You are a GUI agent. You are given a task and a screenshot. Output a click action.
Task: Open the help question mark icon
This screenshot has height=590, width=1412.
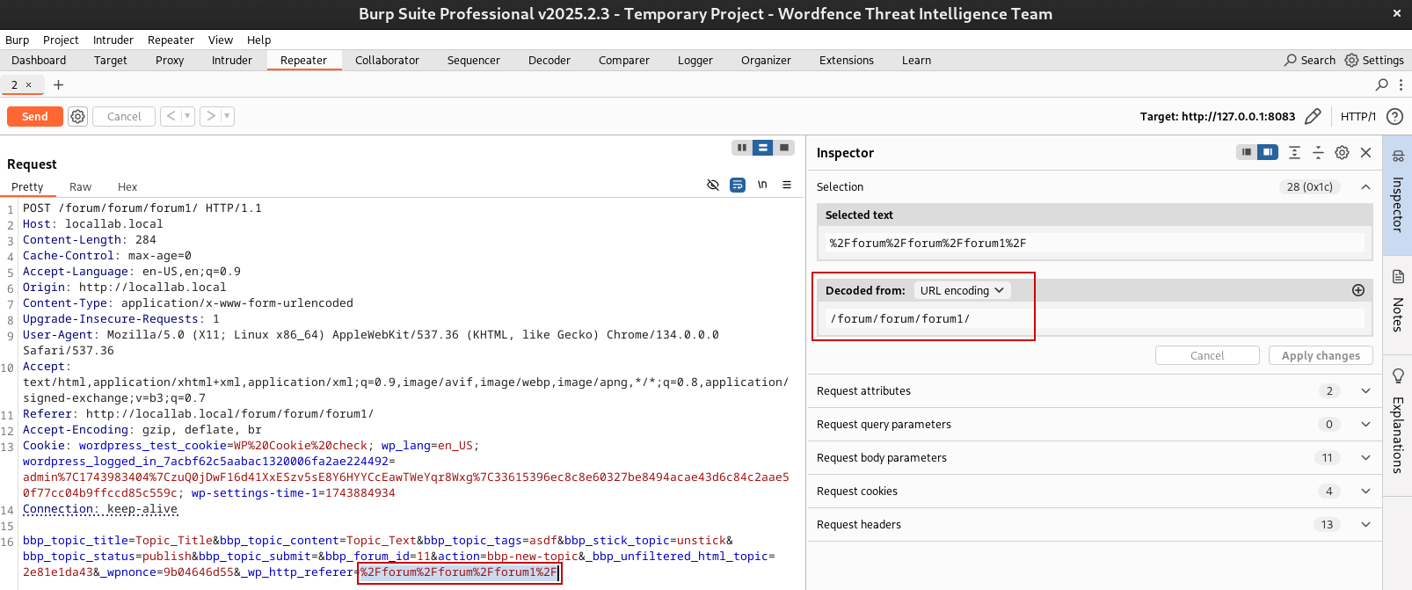coord(1394,116)
